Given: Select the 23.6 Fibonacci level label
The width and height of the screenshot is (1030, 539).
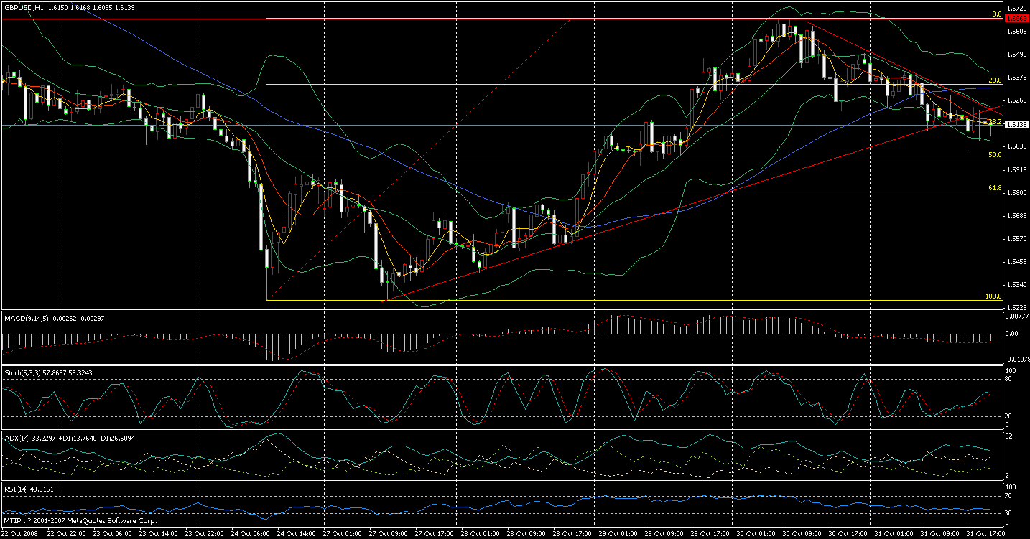Looking at the screenshot, I should (x=993, y=81).
